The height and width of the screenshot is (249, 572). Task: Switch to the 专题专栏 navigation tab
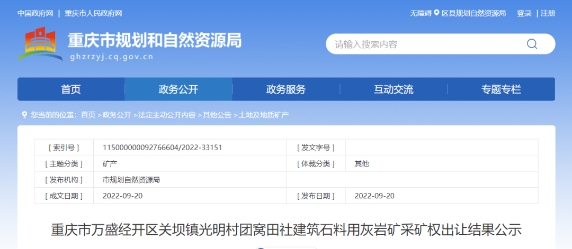501,89
